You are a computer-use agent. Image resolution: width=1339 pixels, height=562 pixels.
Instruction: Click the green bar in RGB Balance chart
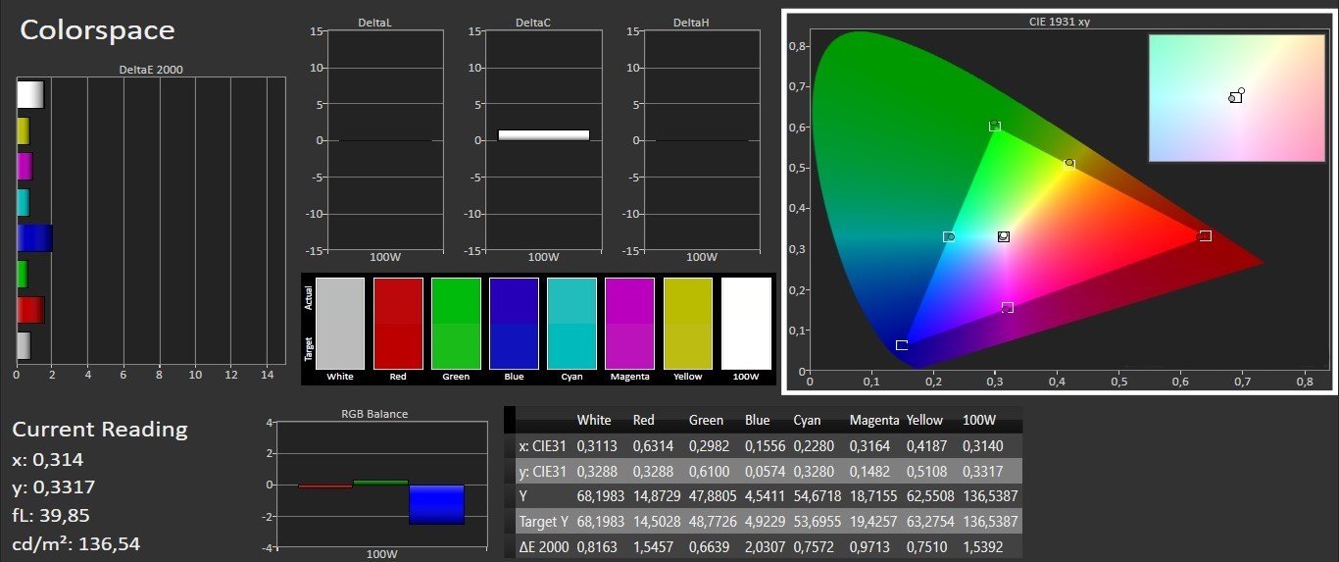(x=380, y=483)
